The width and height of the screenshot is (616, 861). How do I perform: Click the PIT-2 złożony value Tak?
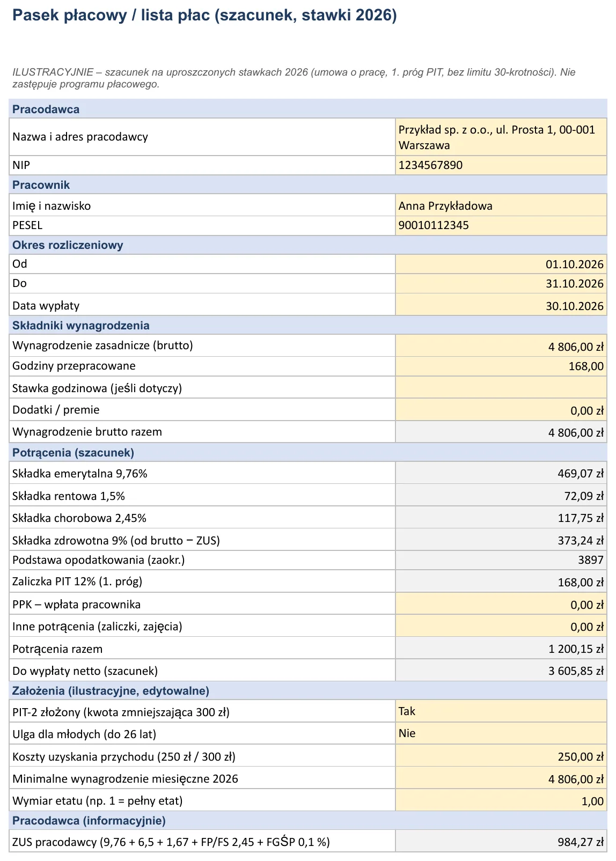point(501,711)
